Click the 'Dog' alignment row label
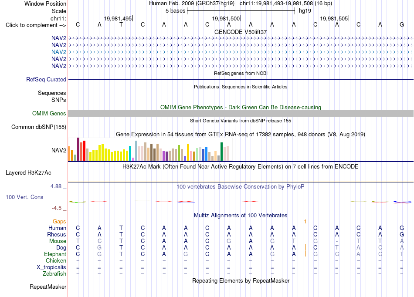414x297 pixels. pos(61,248)
